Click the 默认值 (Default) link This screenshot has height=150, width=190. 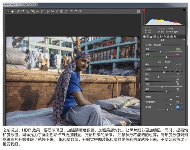coord(167,61)
